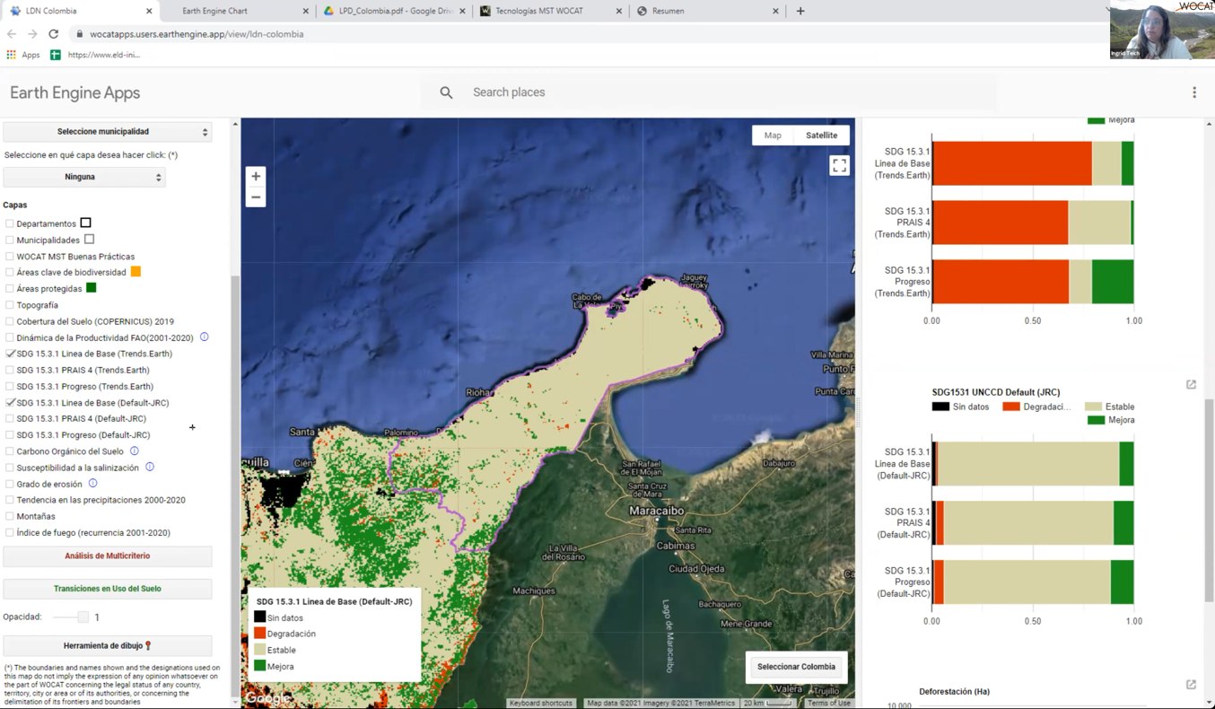The image size is (1215, 709).
Task: Zoom out of the map
Action: [256, 197]
